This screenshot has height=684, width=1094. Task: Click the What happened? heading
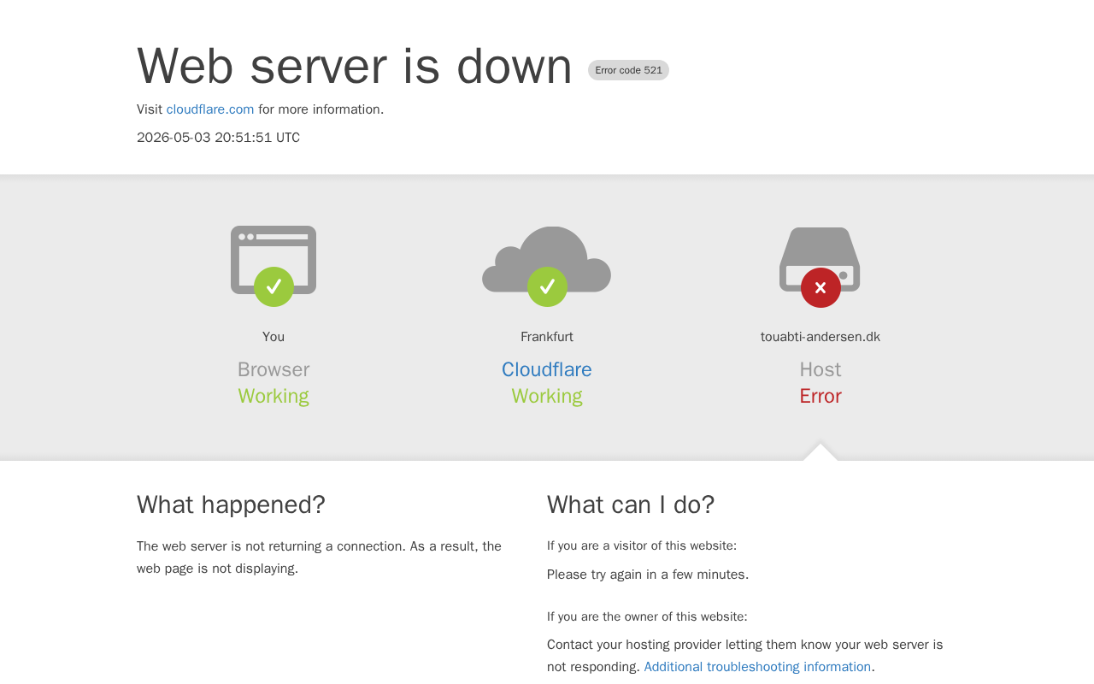pos(231,504)
